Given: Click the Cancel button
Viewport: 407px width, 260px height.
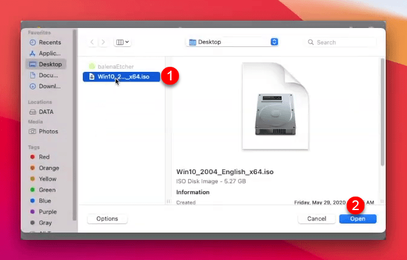Looking at the screenshot, I should [x=317, y=219].
